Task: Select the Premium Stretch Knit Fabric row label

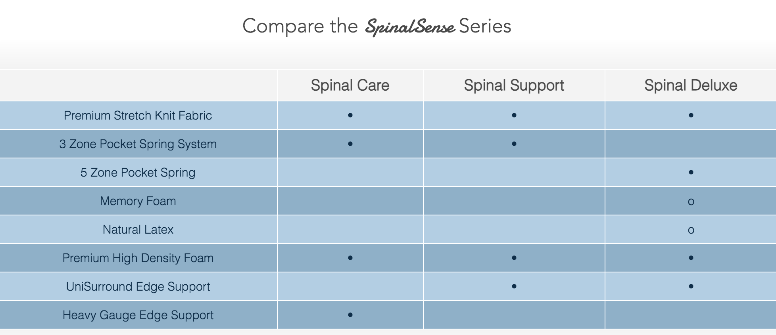Action: coord(138,115)
